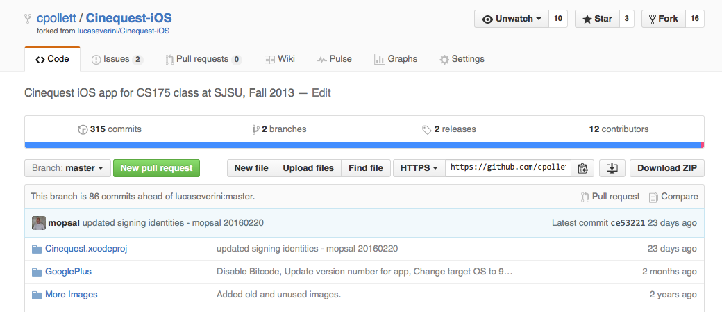Image resolution: width=722 pixels, height=312 pixels.
Task: Open the Settings tab
Action: (x=462, y=59)
